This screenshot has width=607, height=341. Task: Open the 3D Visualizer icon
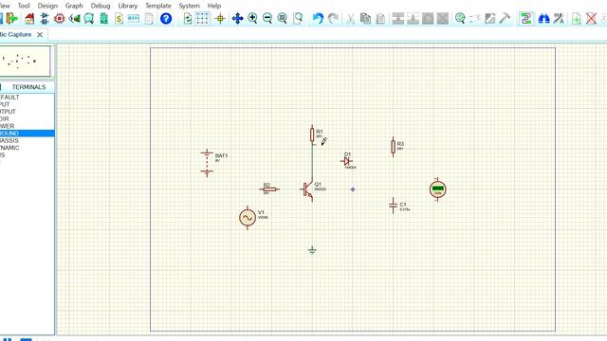(74, 18)
